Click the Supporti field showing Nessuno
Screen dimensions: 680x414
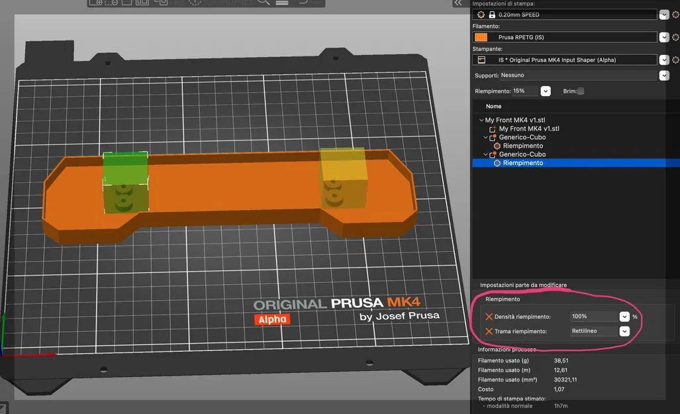579,76
